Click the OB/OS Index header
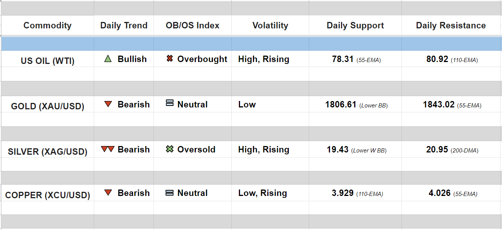The height and width of the screenshot is (230, 502). coord(192,25)
